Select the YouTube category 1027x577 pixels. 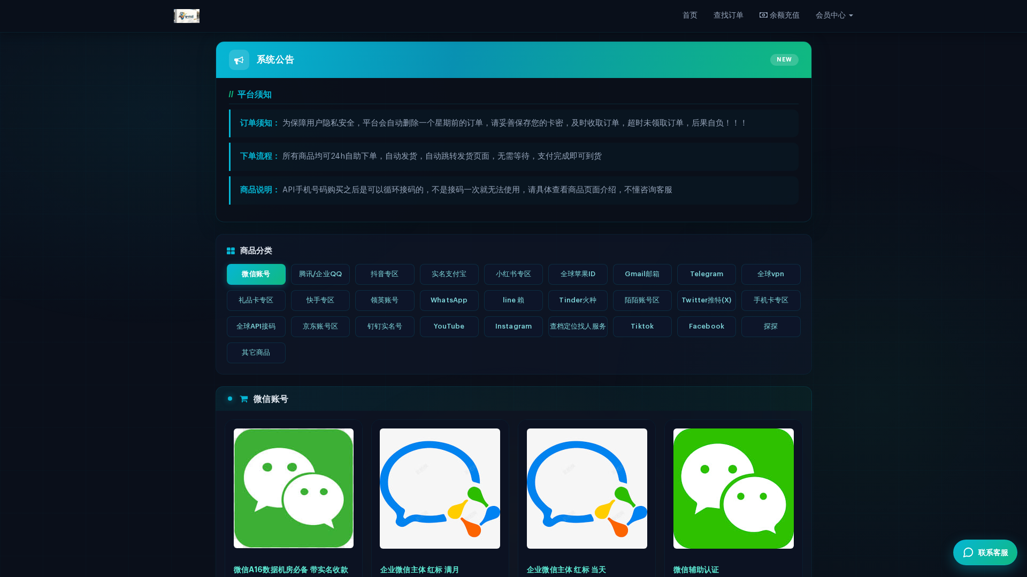coord(449,326)
